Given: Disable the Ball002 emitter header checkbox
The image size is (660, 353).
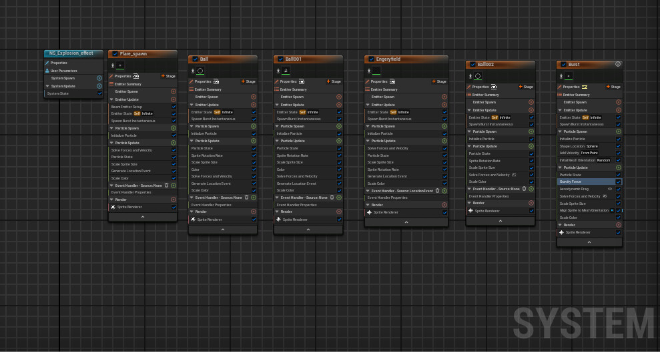Looking at the screenshot, I should pyautogui.click(x=472, y=64).
